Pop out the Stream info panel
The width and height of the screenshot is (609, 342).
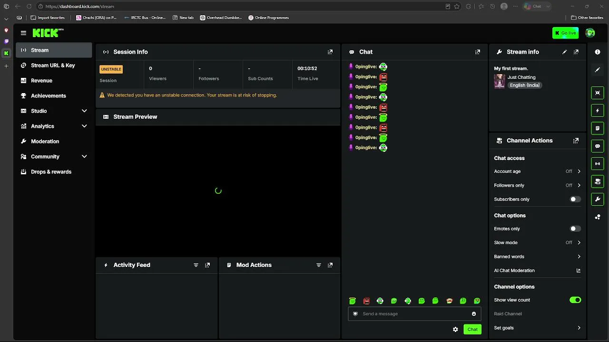(x=576, y=52)
